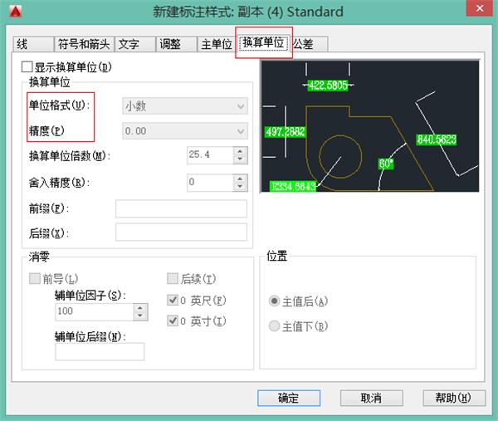Screen dimensions: 498x421
Task: Click the 422.5805 dimension in preview
Action: point(328,86)
